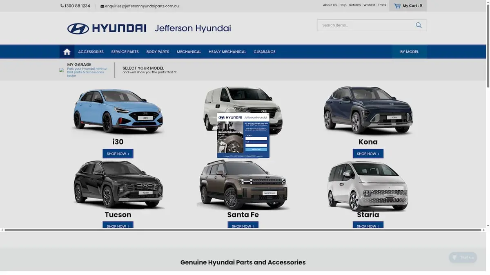Click the Kona model name

tap(368, 142)
